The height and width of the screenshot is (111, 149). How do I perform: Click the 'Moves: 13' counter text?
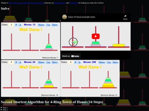tap(30, 25)
